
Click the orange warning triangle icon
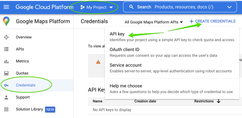[x=98, y=62]
